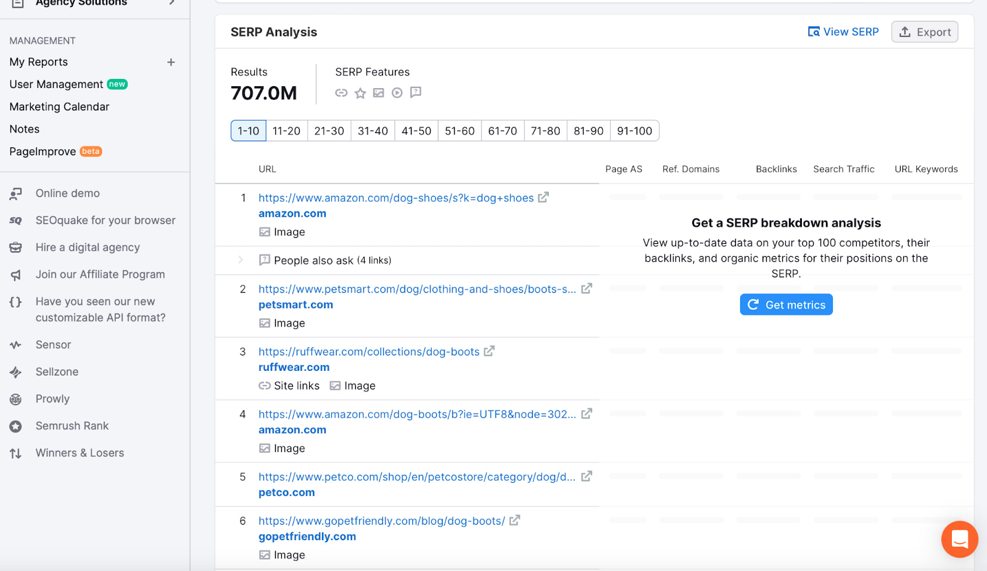Select results page 11-20
This screenshot has width=987, height=571.
(x=287, y=131)
